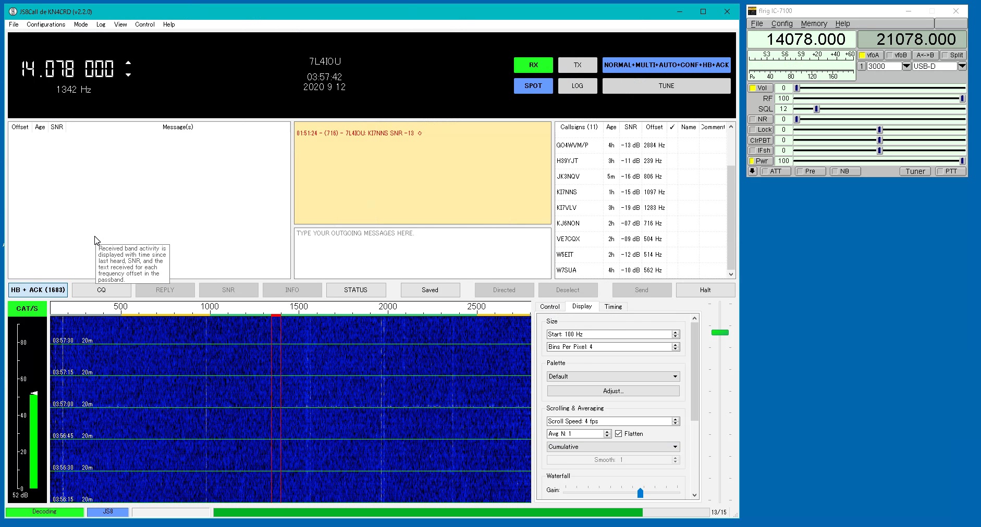Image resolution: width=981 pixels, height=527 pixels.
Task: Select the Display tab
Action: pyautogui.click(x=582, y=306)
